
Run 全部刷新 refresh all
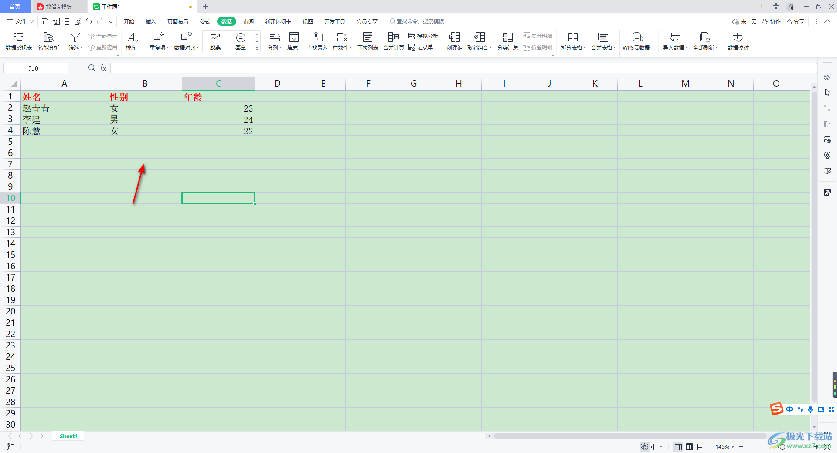[x=705, y=41]
